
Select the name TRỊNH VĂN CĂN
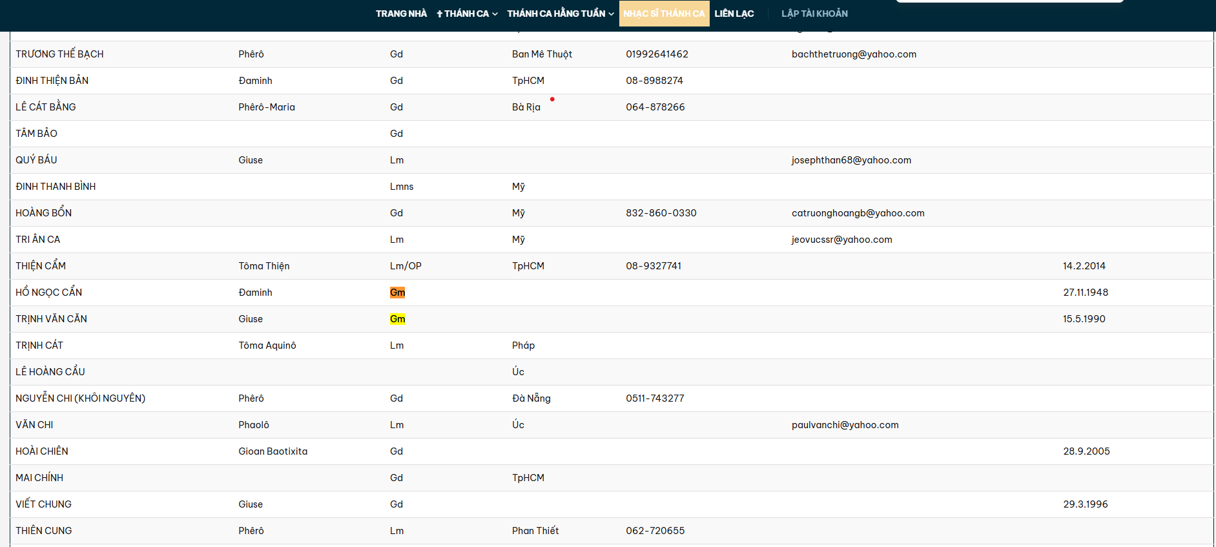point(51,319)
